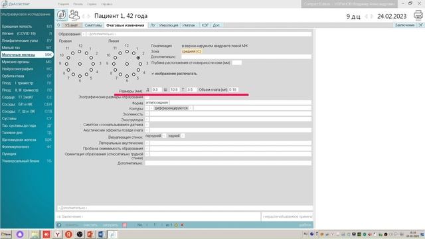Screen dimensions: 425x239
Task: Click the skin depth input field
Action: tap(236, 62)
